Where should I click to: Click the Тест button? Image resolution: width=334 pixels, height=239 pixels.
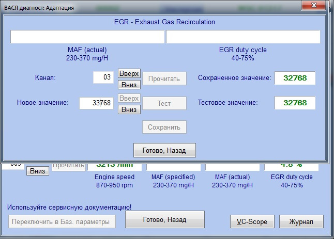coord(164,103)
